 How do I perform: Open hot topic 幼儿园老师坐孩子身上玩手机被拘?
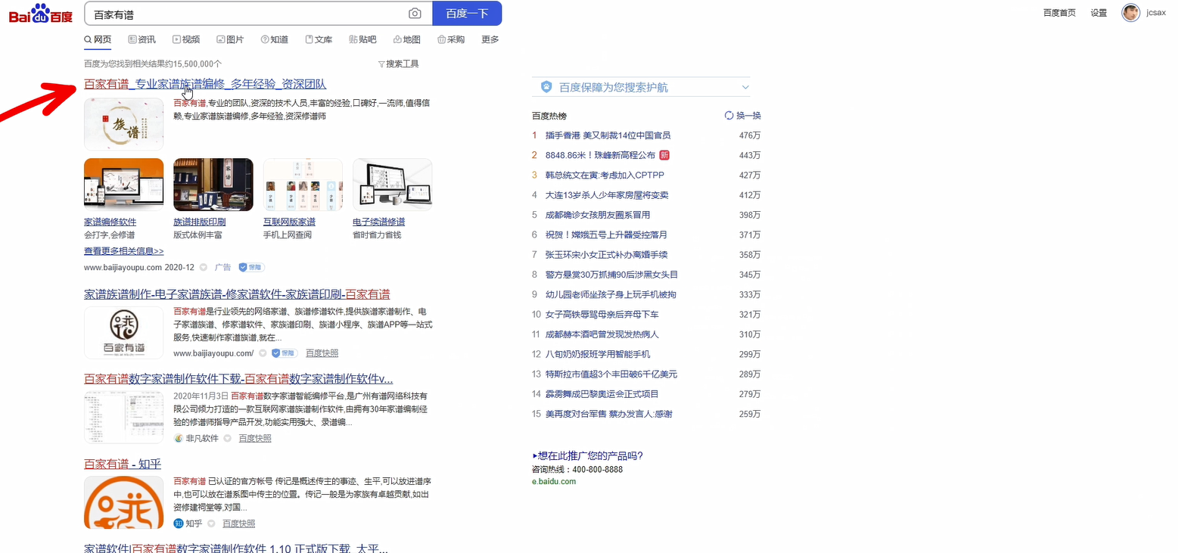coord(611,294)
